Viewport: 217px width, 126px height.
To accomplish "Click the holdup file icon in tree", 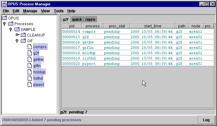I will click(30, 72).
